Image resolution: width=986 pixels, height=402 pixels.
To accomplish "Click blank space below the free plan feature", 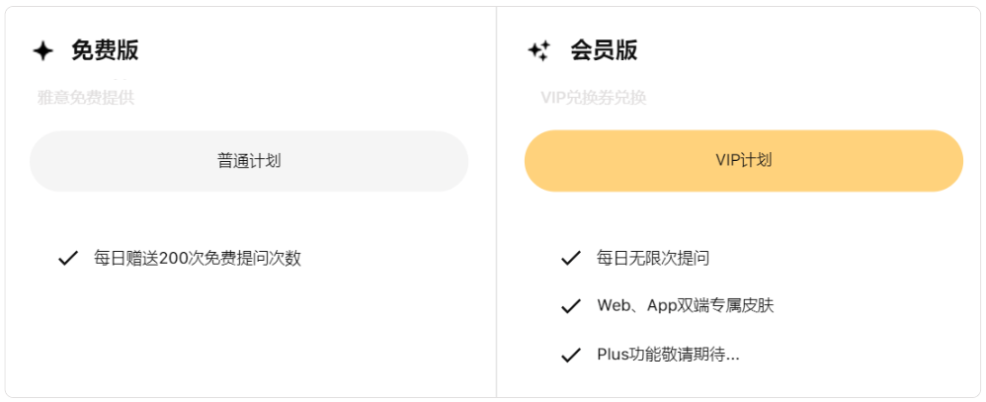I will click(249, 336).
